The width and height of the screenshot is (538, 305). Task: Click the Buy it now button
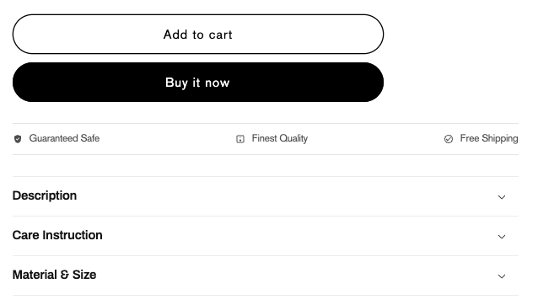click(198, 83)
